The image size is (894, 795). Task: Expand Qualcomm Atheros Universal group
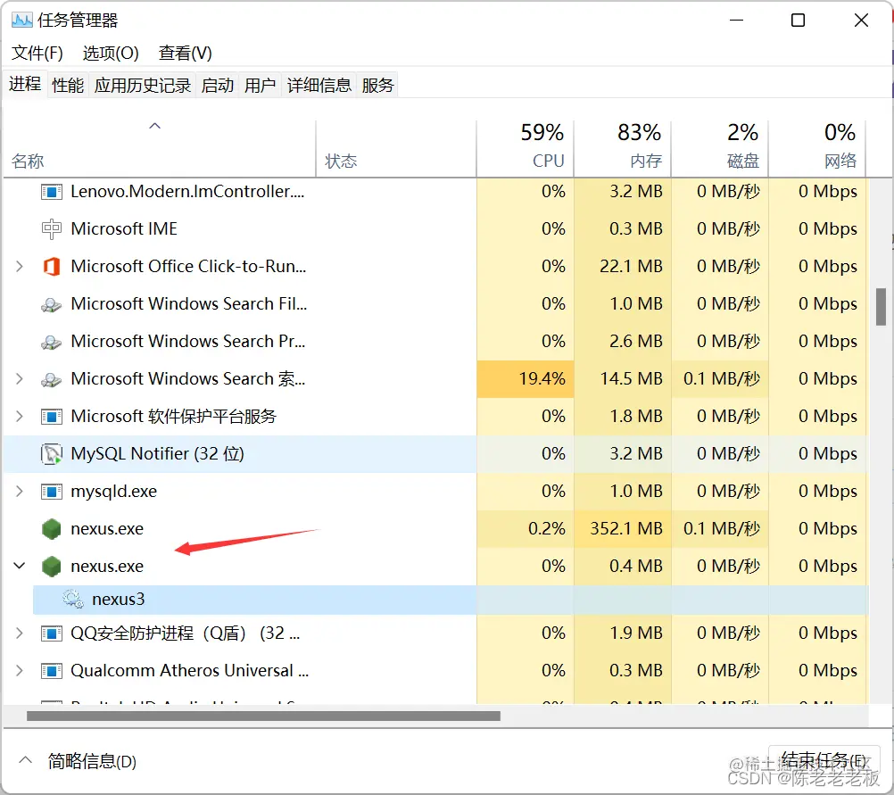20,671
